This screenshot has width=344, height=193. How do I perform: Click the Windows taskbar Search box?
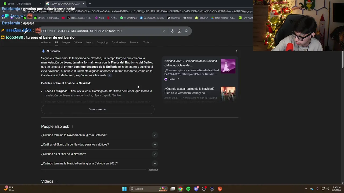[148, 189]
